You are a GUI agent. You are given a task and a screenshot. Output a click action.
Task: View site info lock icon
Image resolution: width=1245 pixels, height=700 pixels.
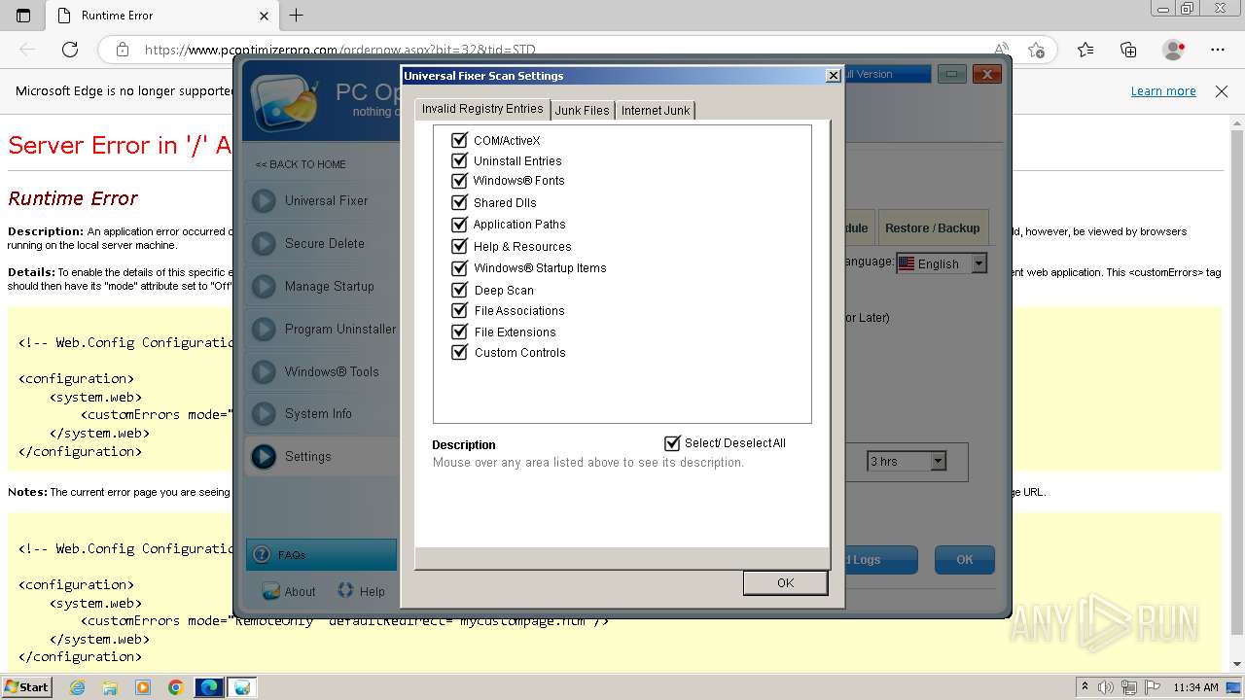(x=122, y=49)
